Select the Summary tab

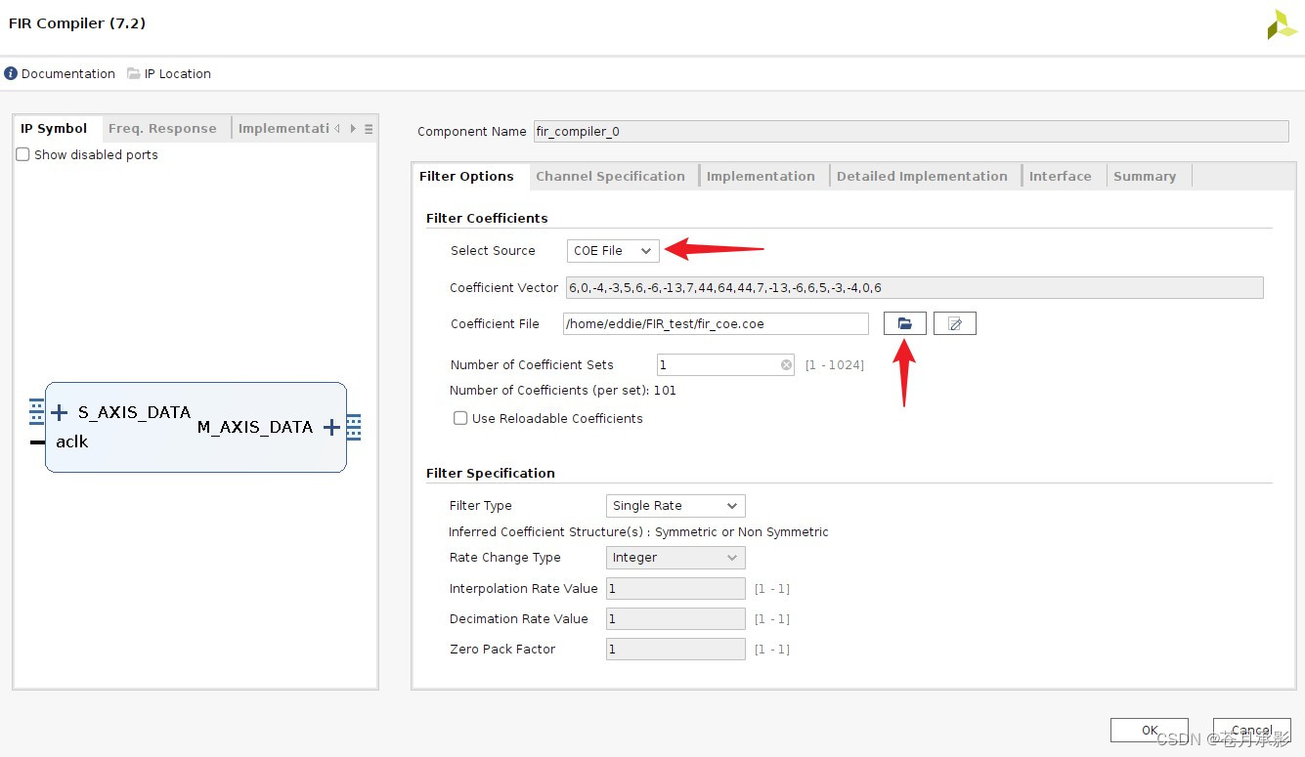point(1145,177)
